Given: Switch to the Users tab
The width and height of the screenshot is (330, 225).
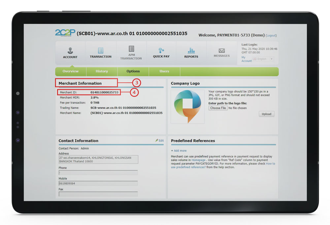Looking at the screenshot, I should point(164,71).
